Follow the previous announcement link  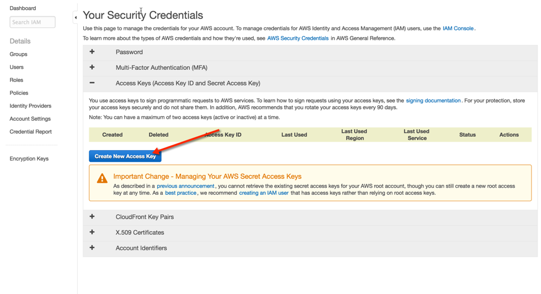(185, 186)
